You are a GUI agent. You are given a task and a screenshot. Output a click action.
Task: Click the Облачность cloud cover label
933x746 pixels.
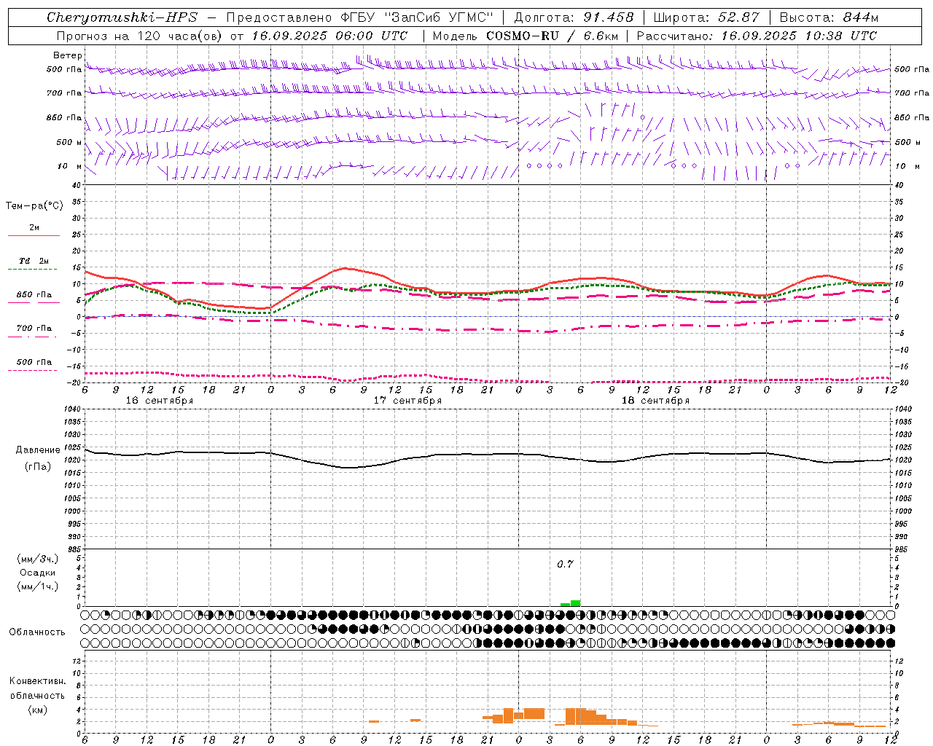[x=37, y=632]
